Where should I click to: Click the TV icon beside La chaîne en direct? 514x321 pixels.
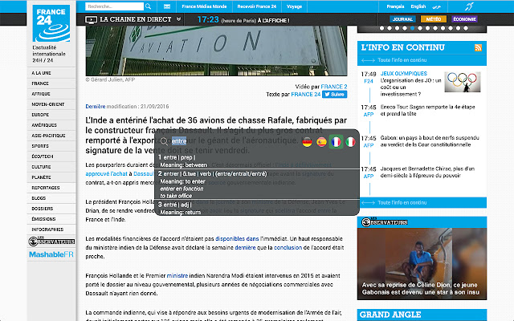coord(91,19)
